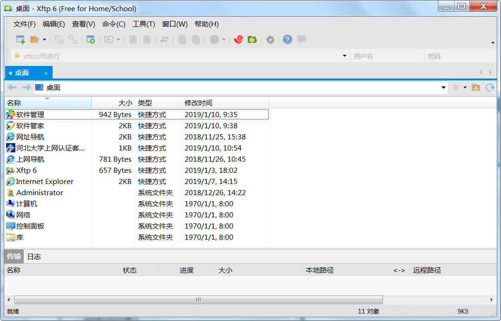The height and width of the screenshot is (321, 501).
Task: Select the Internet Explorer shortcut row
Action: click(137, 182)
